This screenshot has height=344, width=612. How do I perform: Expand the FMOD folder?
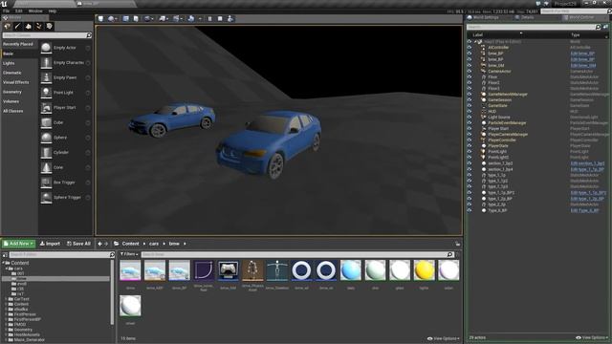click(7, 325)
